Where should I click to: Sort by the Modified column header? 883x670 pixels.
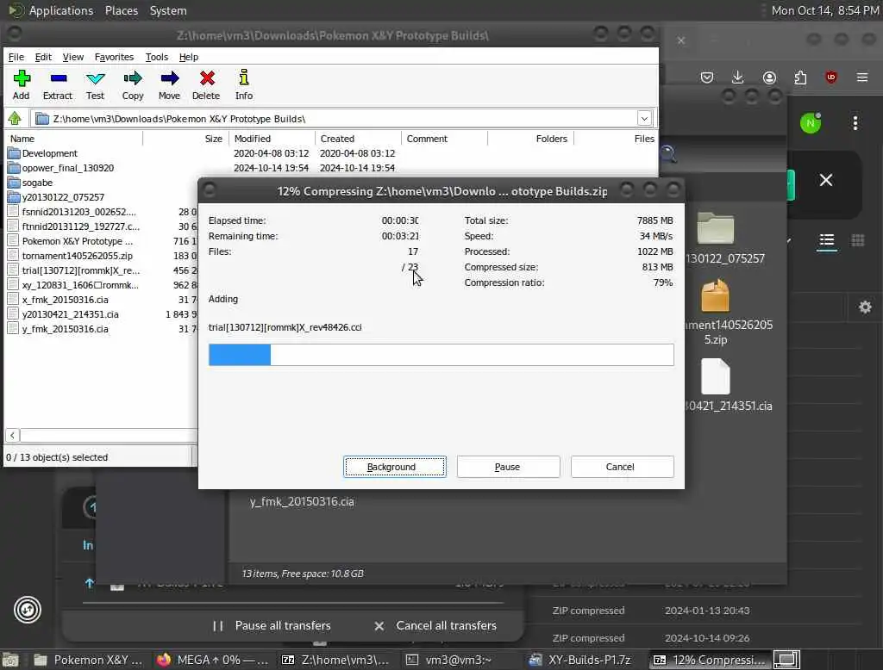(x=272, y=139)
